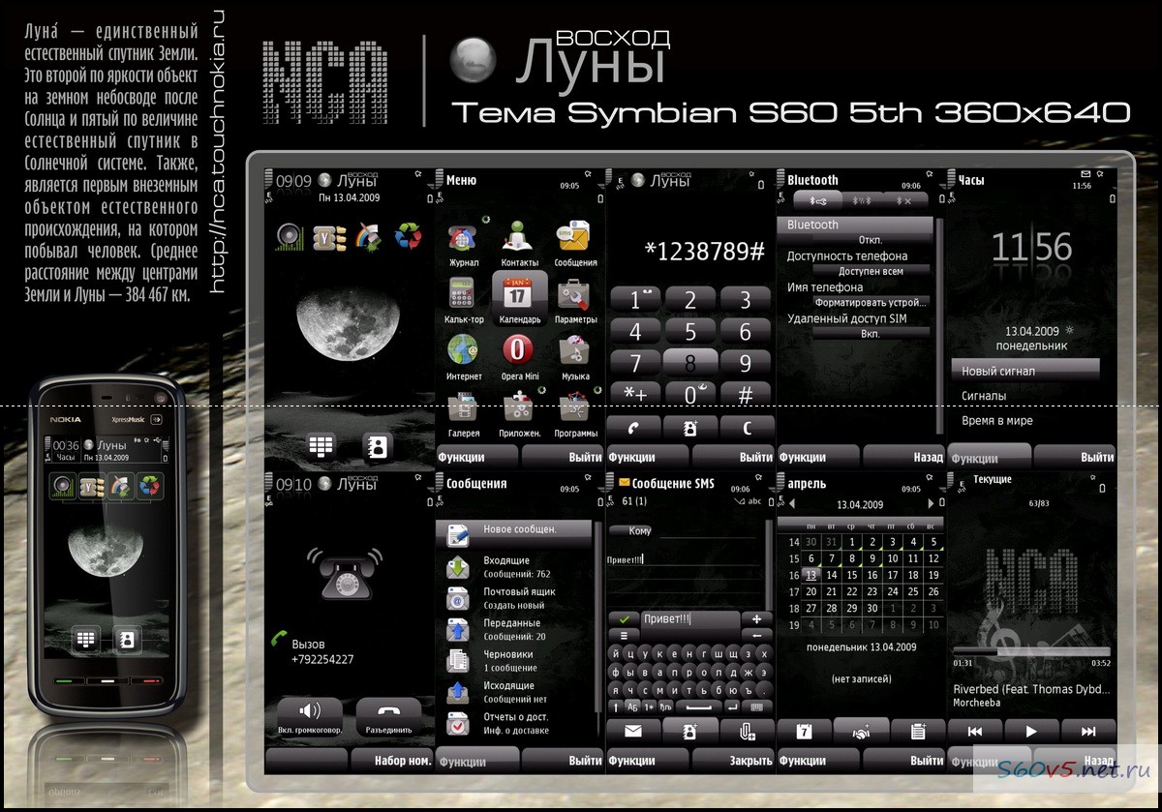Tap add recipient icon in SMS toolbar
The width and height of the screenshot is (1162, 812).
pyautogui.click(x=690, y=732)
